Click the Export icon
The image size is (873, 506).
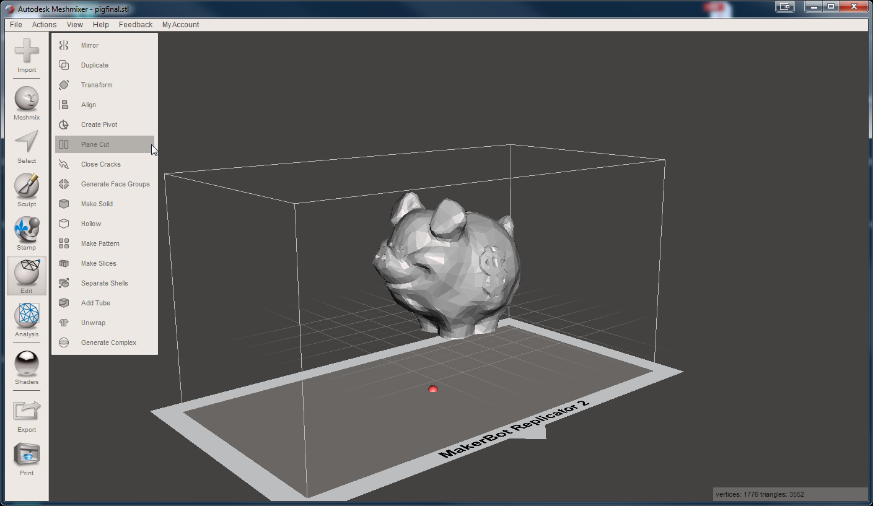pyautogui.click(x=27, y=411)
